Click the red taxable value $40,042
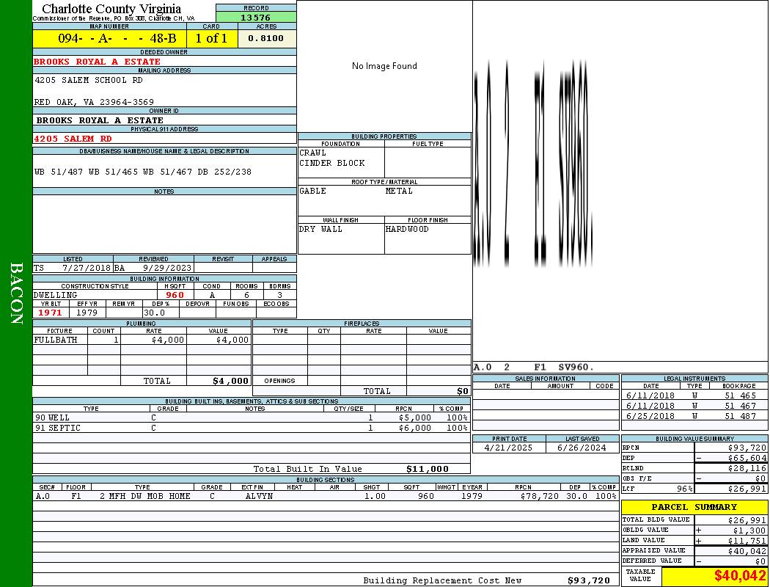 [740, 576]
